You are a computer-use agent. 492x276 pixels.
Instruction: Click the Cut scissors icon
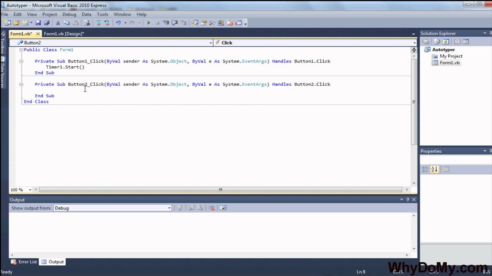pyautogui.click(x=58, y=23)
